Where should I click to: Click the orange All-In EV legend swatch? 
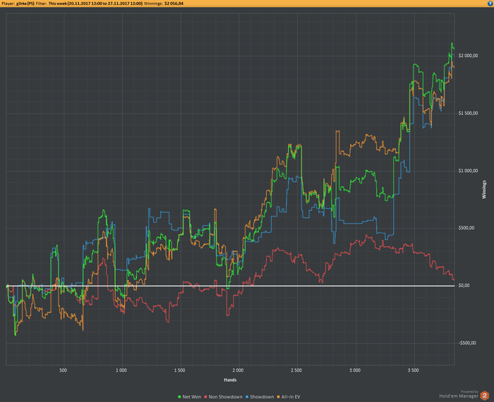(279, 397)
